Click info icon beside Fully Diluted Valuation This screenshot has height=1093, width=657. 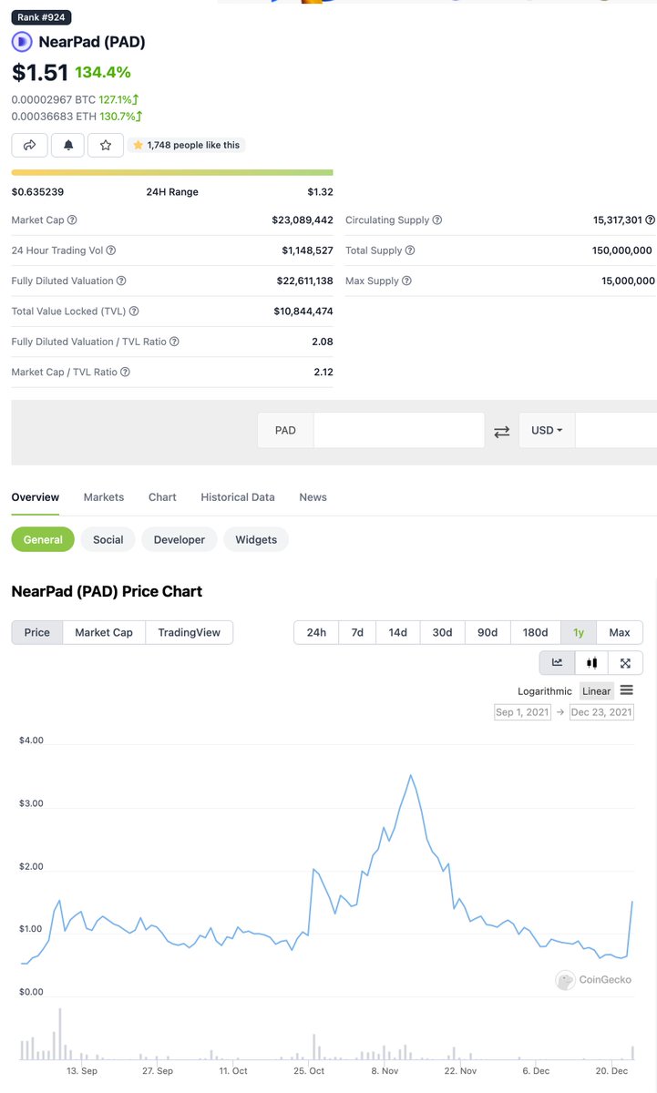[121, 281]
